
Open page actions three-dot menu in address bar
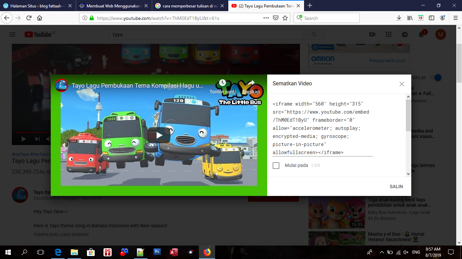point(266,18)
